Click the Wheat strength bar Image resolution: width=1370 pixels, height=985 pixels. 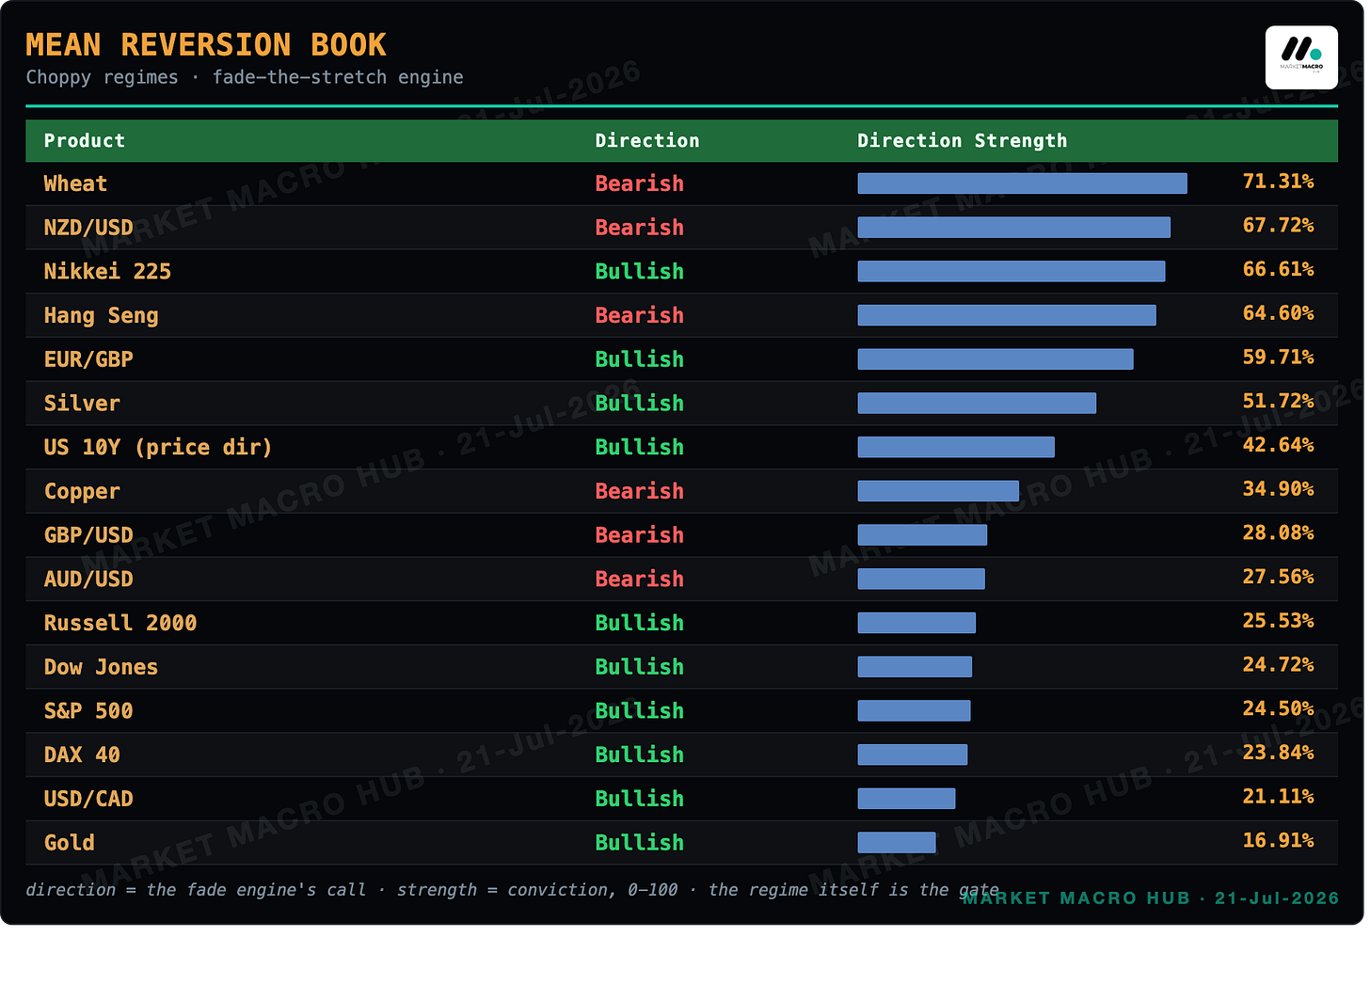click(1022, 183)
